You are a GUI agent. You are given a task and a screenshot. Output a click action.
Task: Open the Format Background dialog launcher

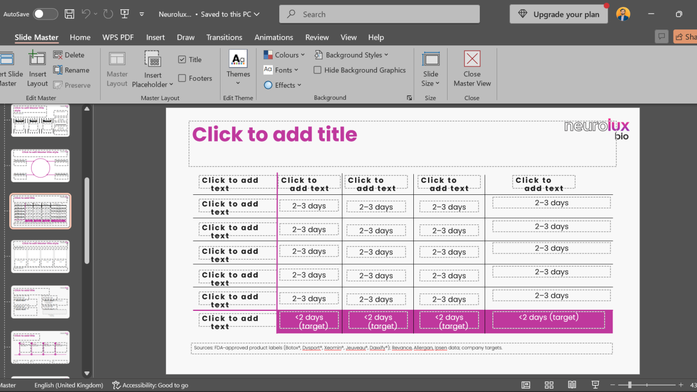coord(409,98)
